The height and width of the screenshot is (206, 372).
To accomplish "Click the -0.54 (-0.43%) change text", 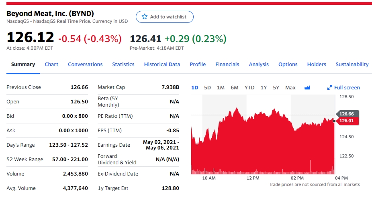I will [90, 39].
